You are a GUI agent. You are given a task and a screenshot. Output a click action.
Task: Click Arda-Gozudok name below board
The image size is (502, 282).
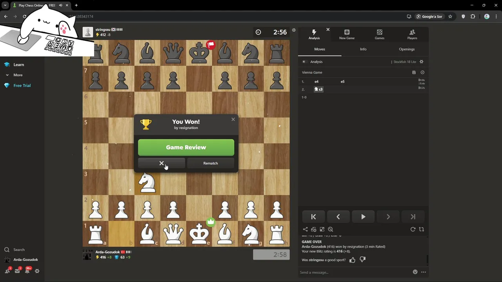point(107,252)
